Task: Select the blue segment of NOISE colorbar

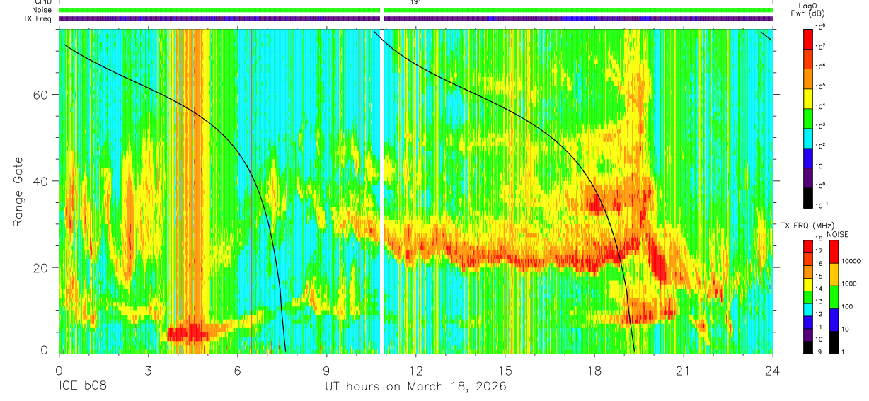Action: point(833,319)
